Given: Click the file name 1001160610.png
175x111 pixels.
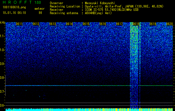Looking at the screenshot, I should [x=14, y=7].
